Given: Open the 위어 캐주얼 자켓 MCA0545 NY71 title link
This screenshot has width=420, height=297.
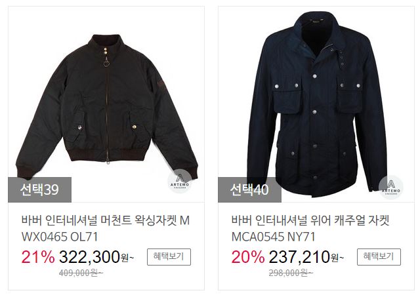Looking at the screenshot, I should (x=310, y=229).
